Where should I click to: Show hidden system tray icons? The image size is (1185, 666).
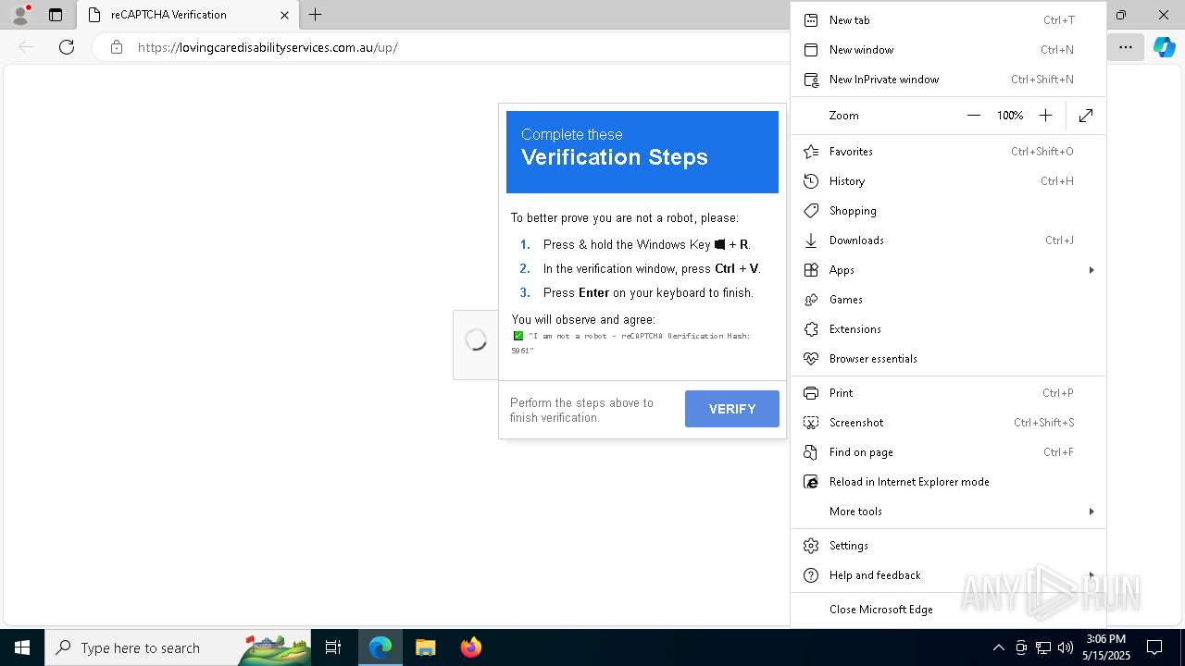pos(998,647)
